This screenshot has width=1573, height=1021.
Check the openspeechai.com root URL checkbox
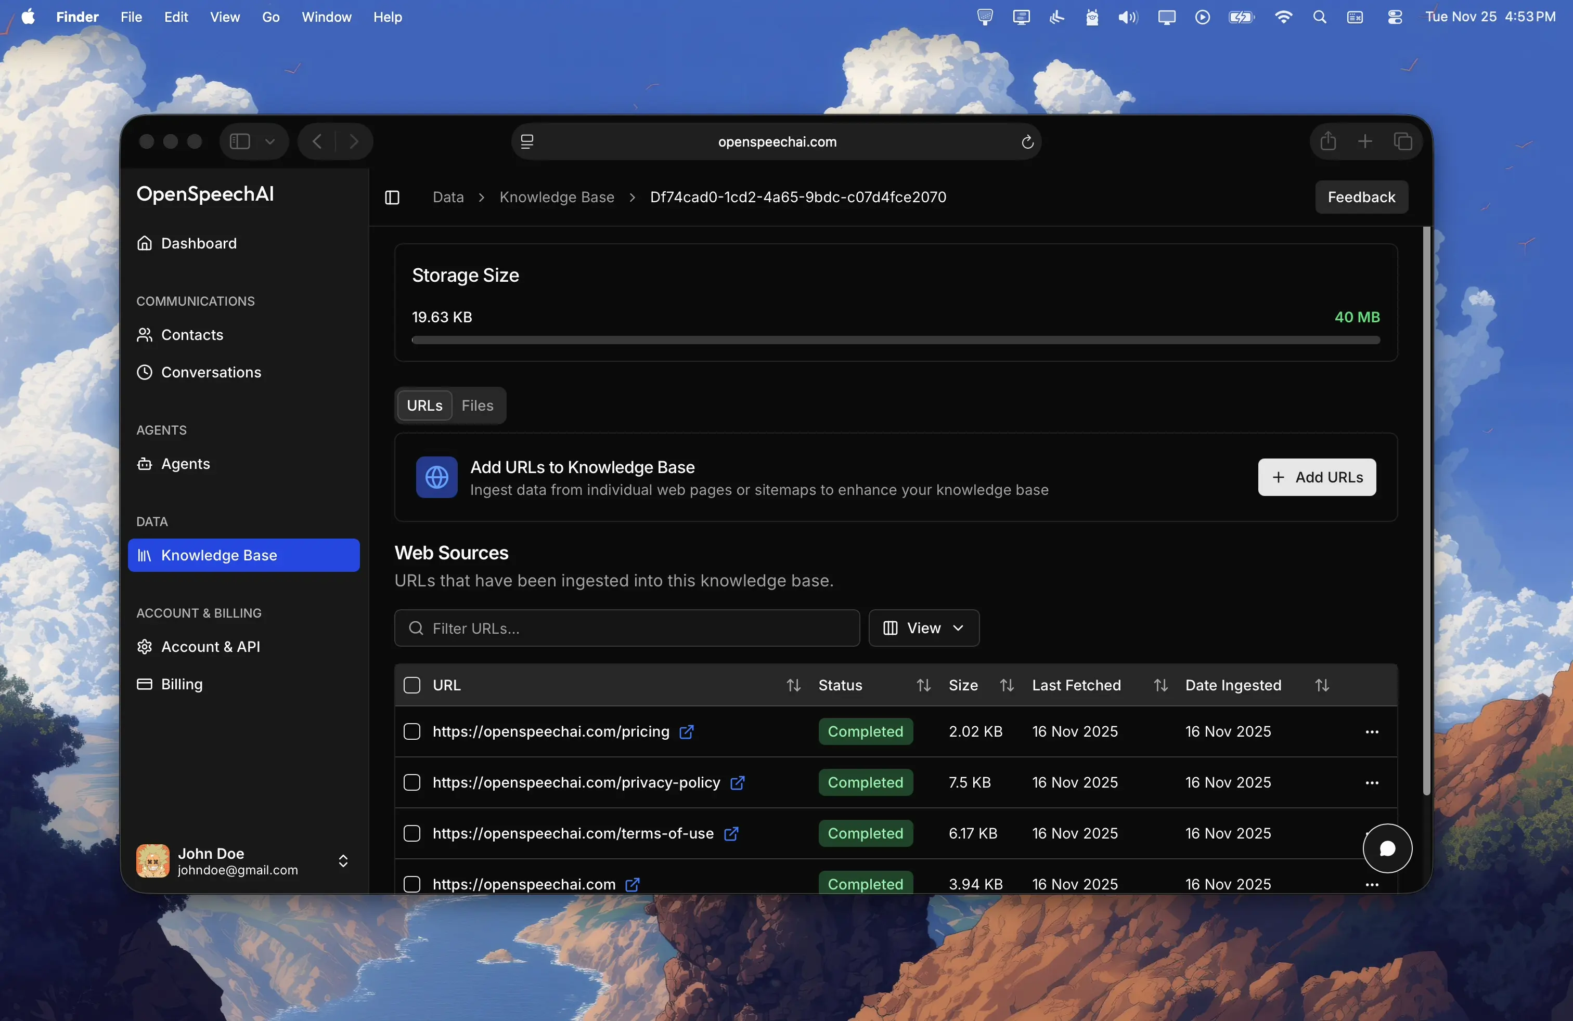[412, 885]
